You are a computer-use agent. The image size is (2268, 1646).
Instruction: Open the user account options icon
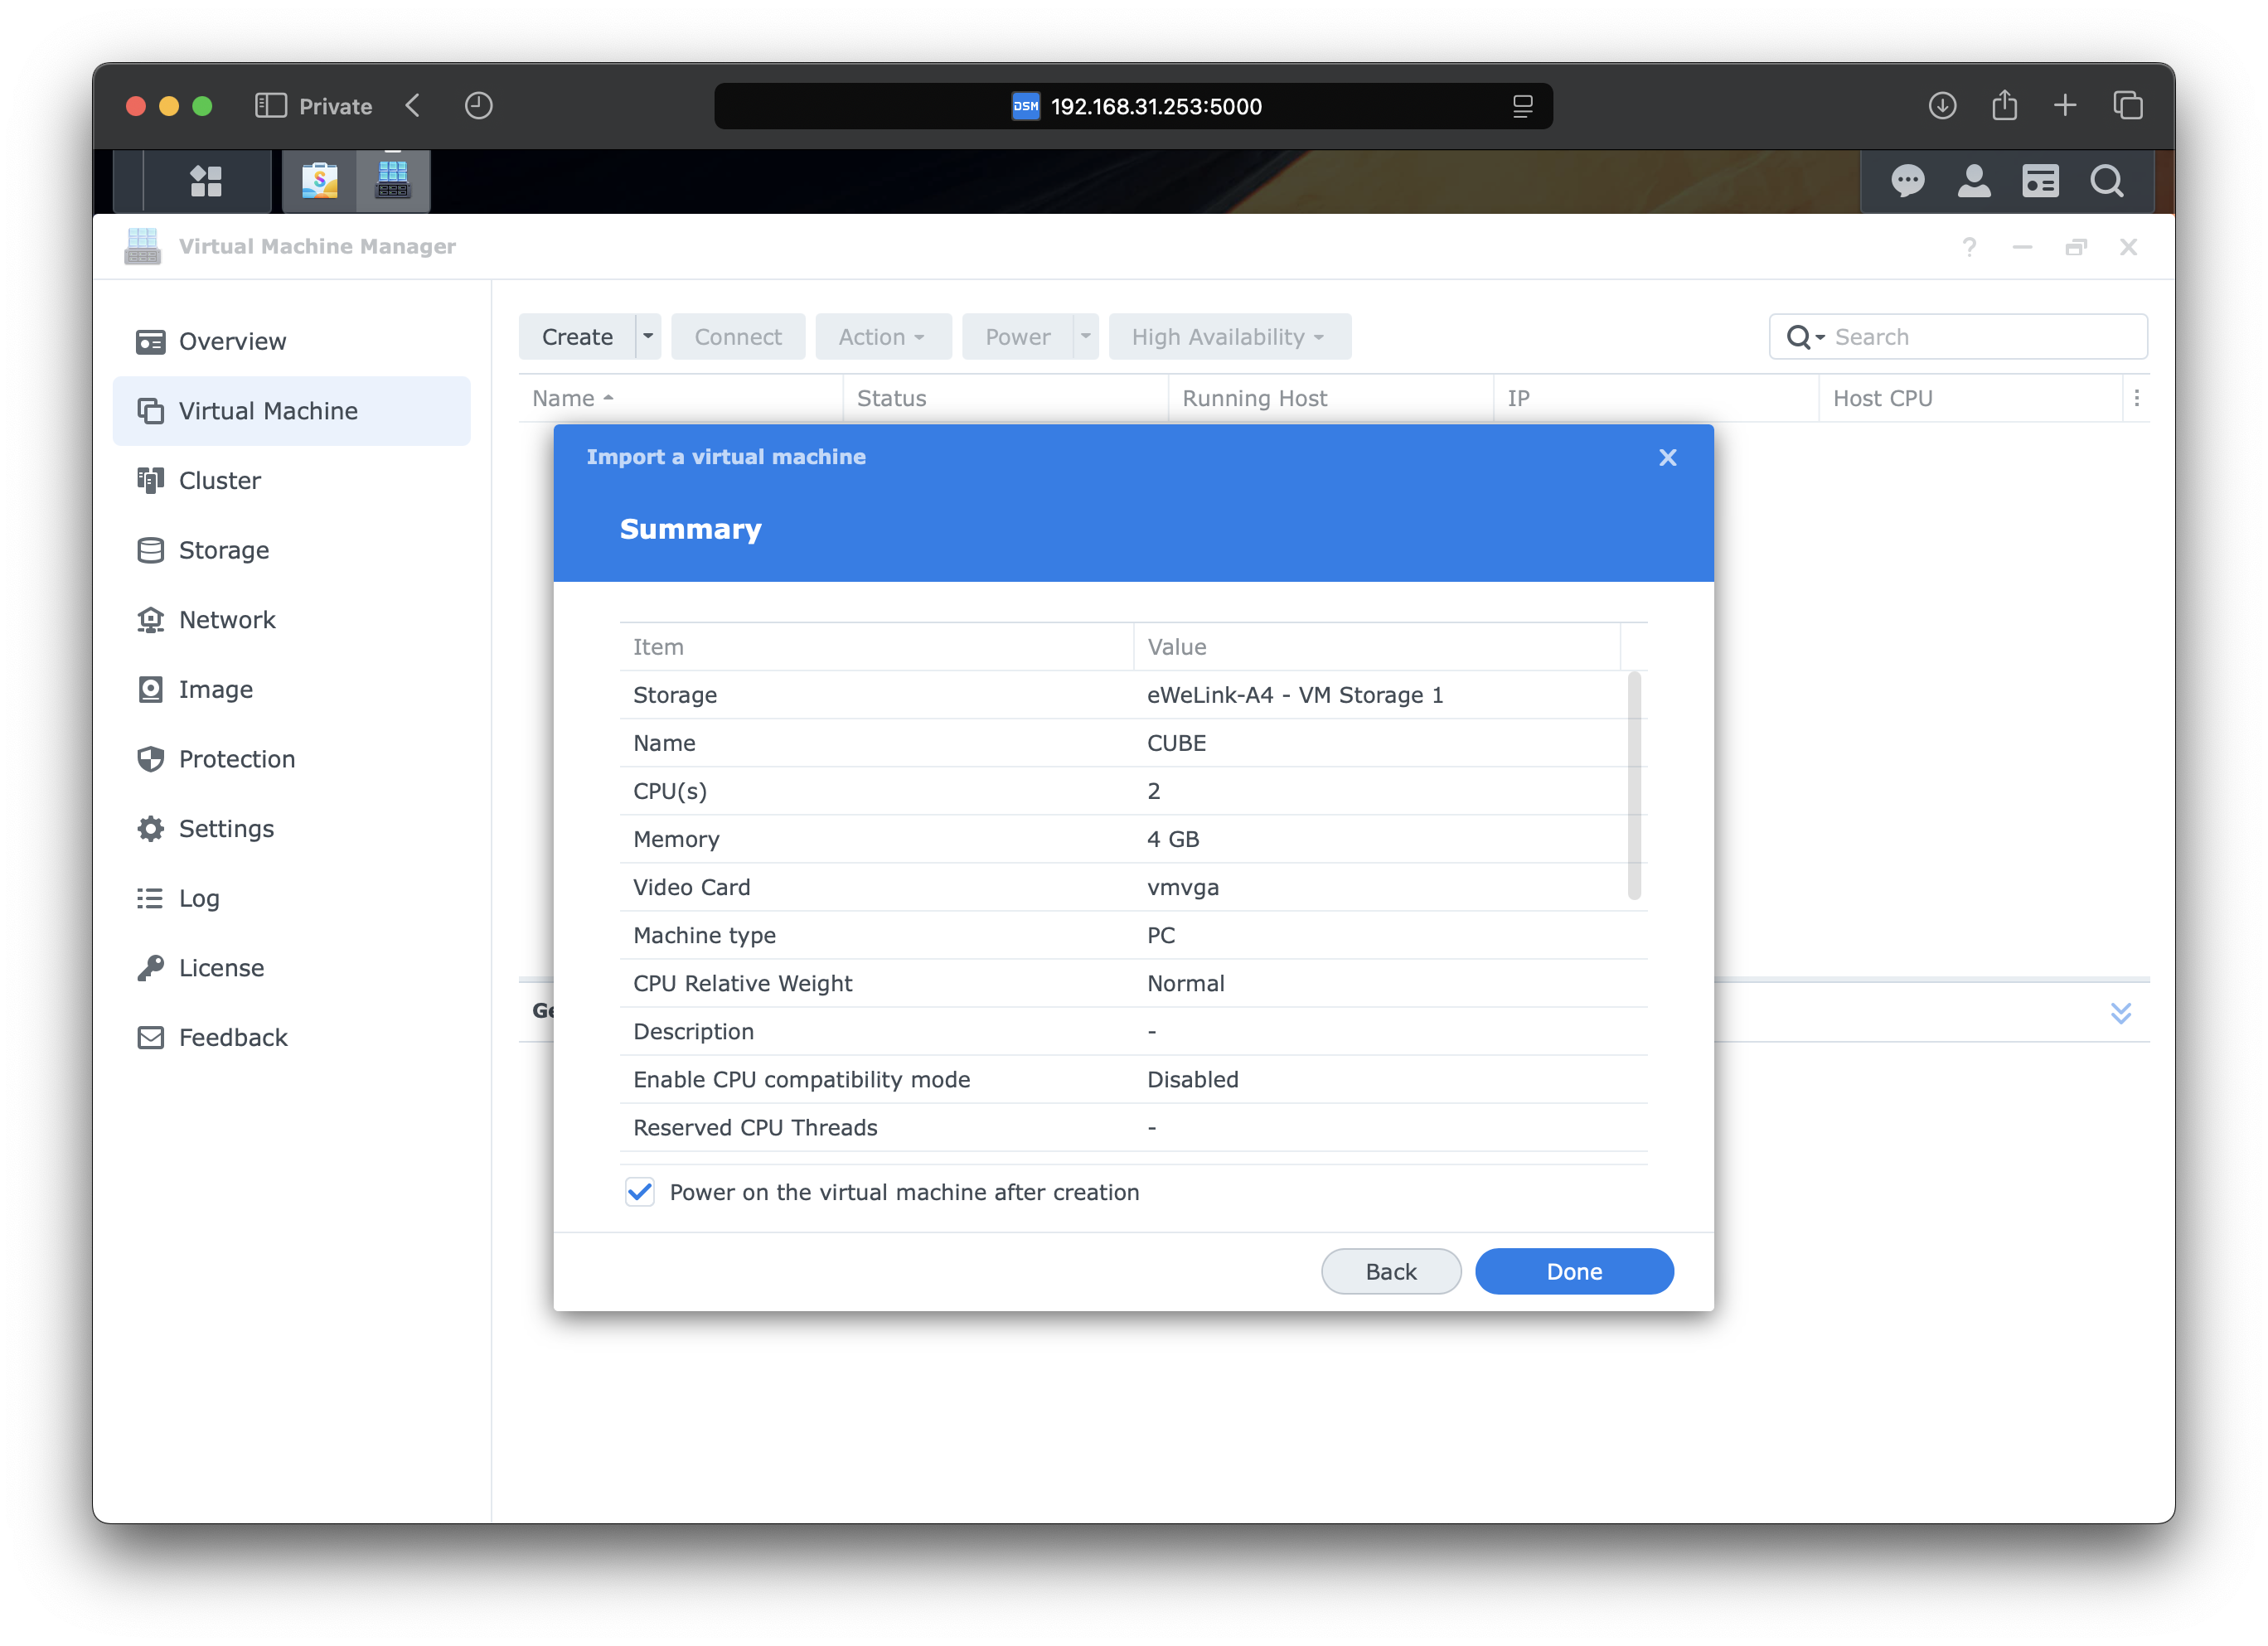(1973, 181)
